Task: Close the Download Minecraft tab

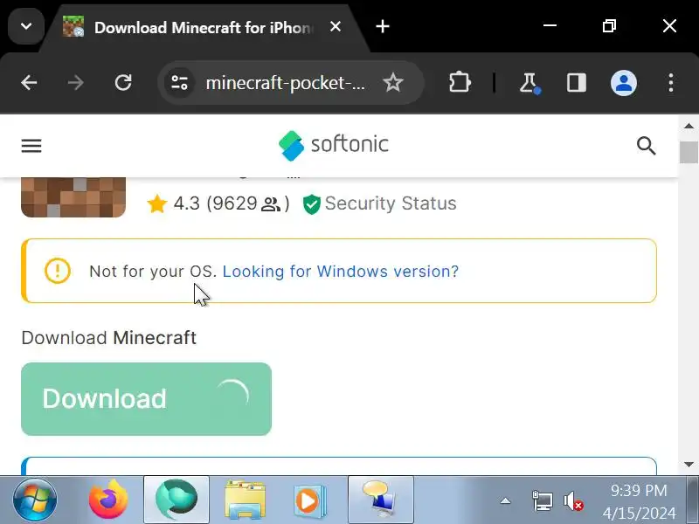Action: (x=336, y=27)
